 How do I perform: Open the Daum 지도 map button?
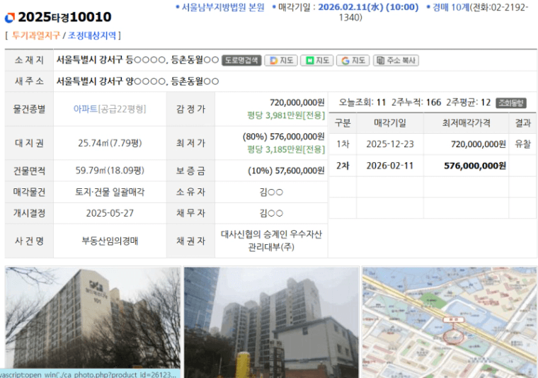pos(281,60)
